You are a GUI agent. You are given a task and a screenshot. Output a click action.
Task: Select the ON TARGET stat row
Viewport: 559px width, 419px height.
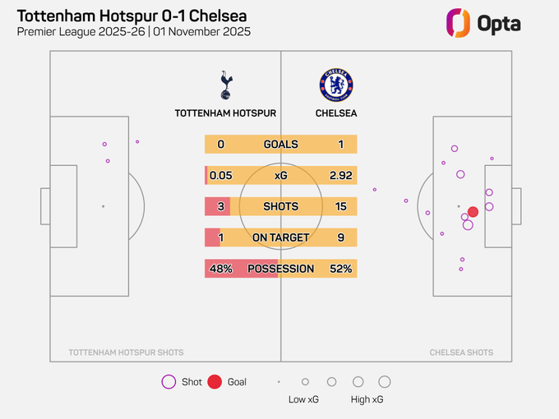(280, 237)
